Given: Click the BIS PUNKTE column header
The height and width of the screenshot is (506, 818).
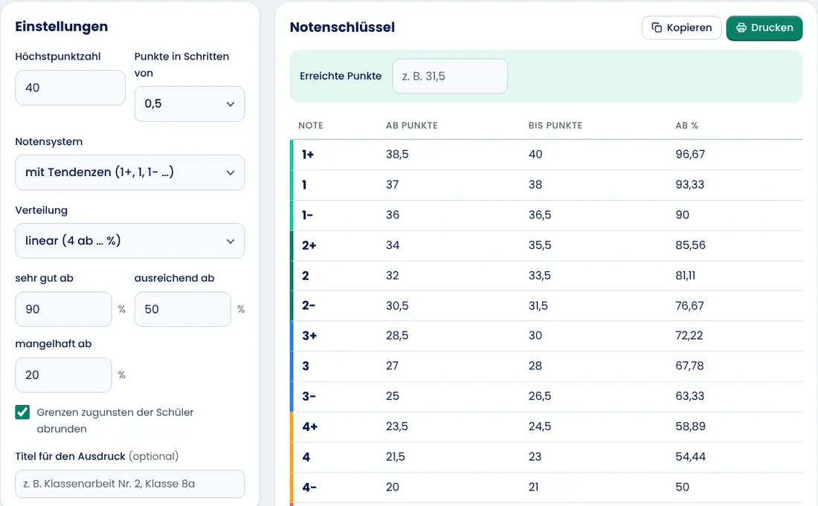Looking at the screenshot, I should click(555, 126).
